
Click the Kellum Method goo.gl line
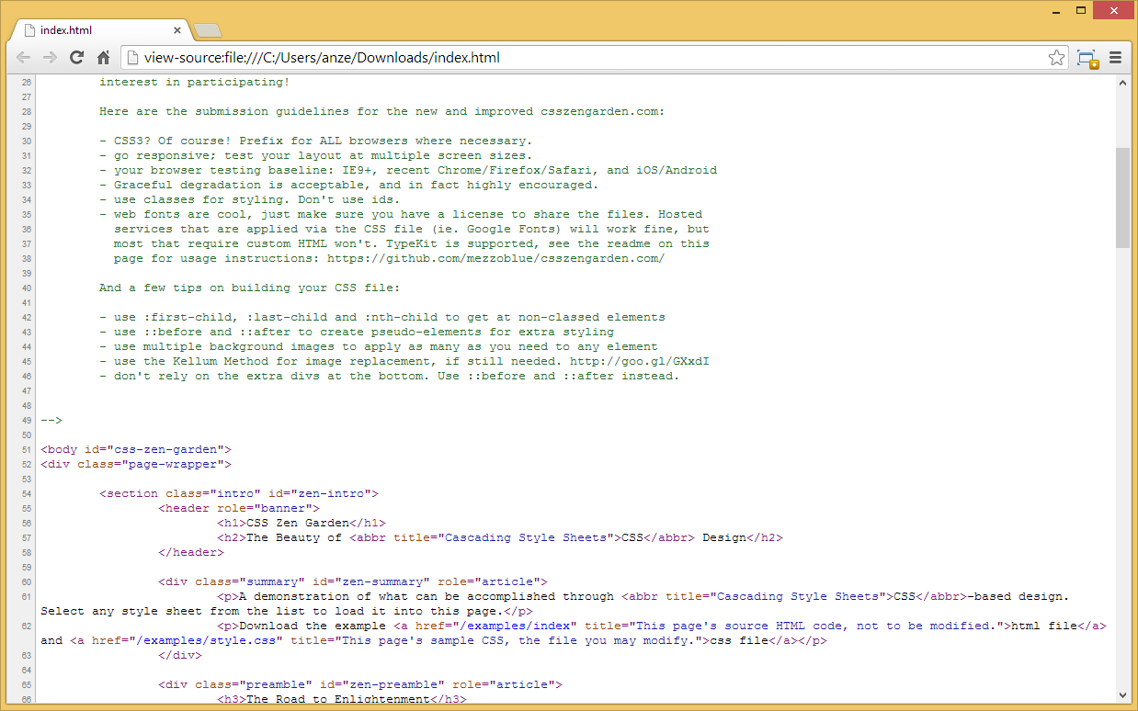(404, 362)
